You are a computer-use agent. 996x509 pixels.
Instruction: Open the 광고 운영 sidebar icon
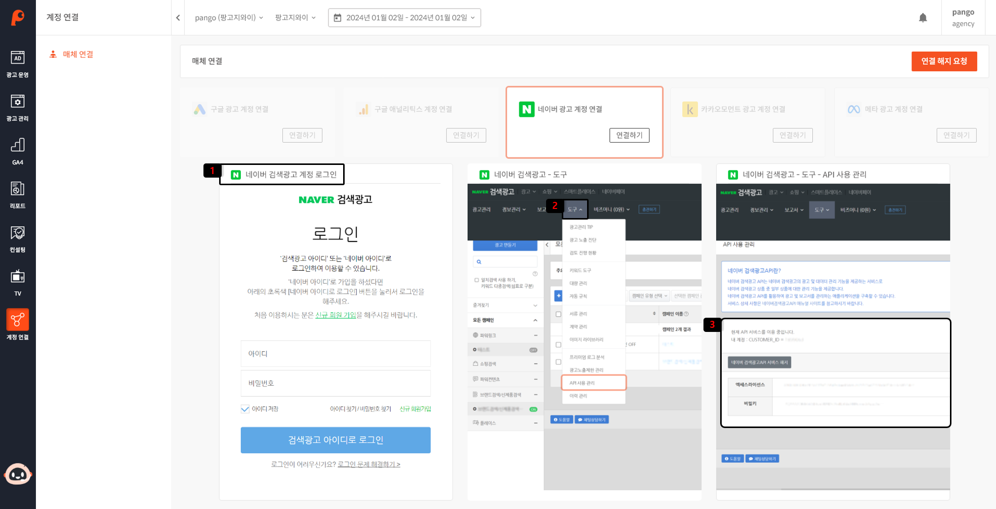click(18, 64)
